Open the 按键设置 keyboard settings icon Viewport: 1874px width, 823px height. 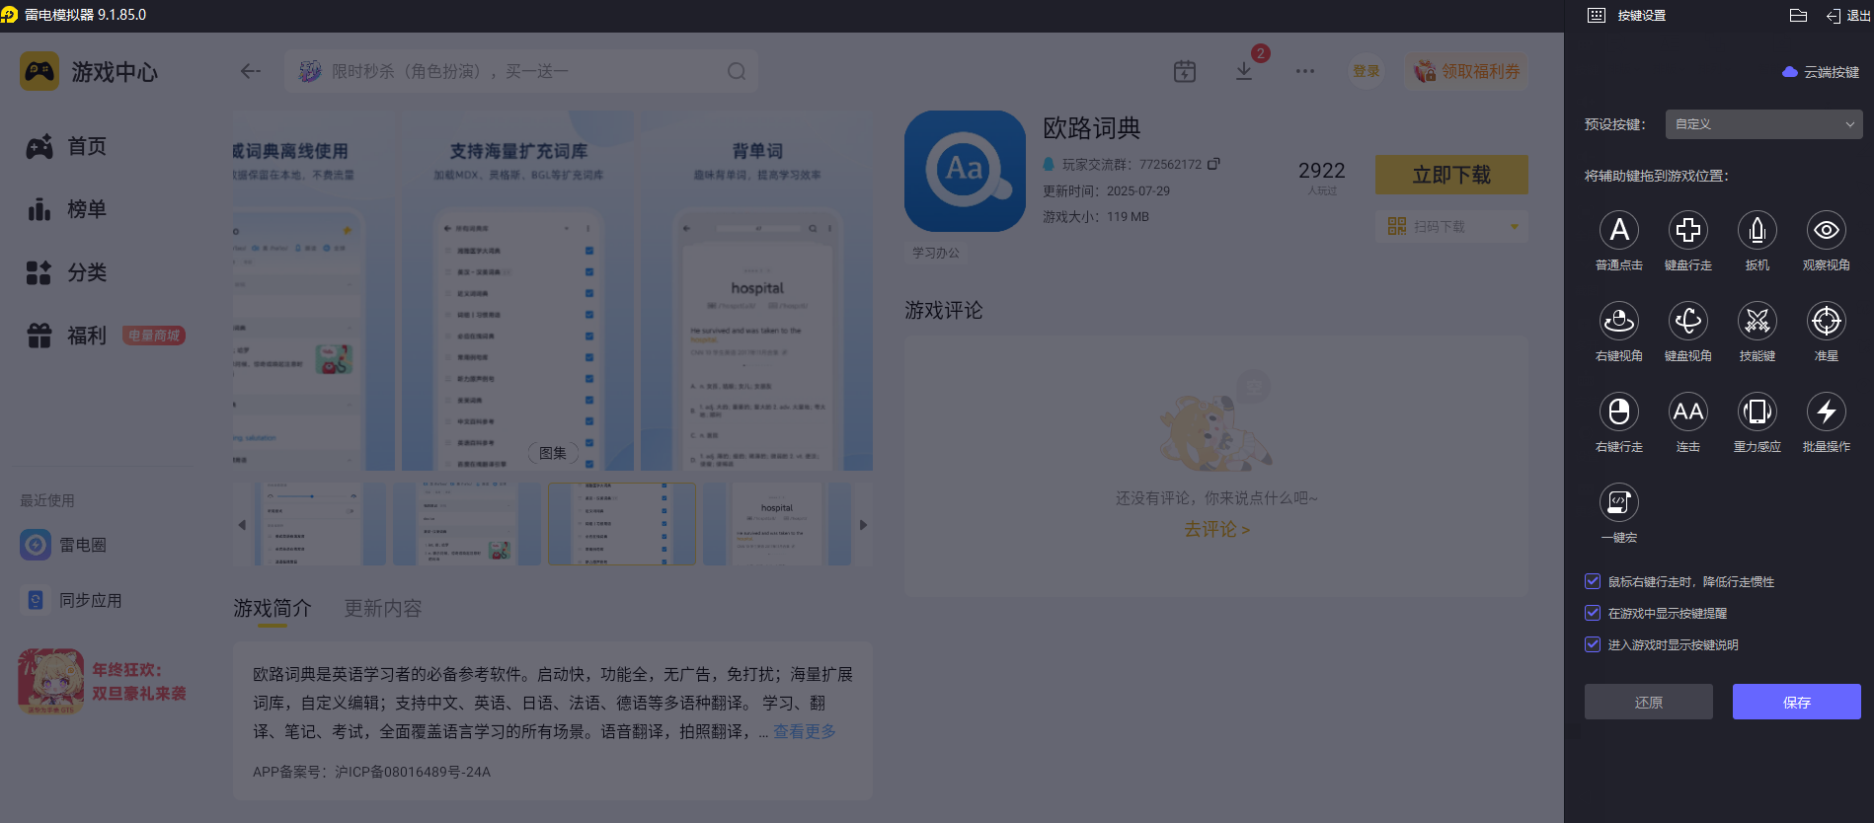1597,15
